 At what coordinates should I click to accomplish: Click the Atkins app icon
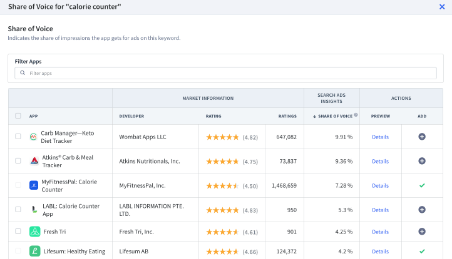[x=34, y=161]
